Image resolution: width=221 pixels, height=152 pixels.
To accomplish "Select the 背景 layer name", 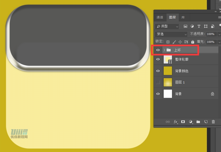I will point(178,94).
